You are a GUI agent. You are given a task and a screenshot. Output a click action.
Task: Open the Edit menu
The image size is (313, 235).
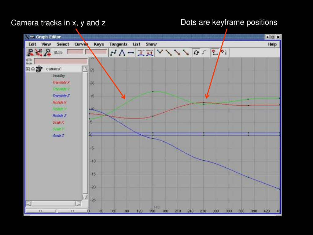tap(32, 44)
